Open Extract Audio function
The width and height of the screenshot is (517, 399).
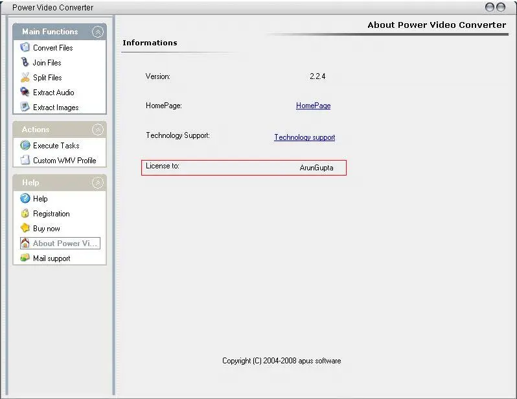[x=53, y=93]
